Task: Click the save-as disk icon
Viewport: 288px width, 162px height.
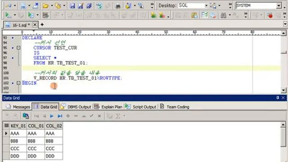Action: click(x=81, y=6)
